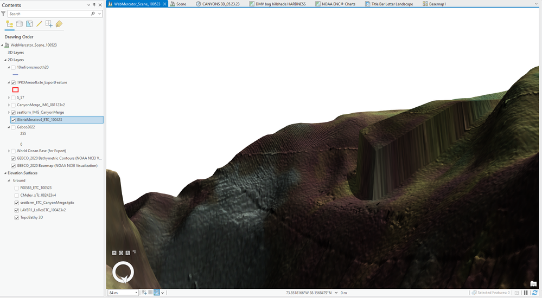542x298 pixels.
Task: Select List By Labeling tag icon
Action: (x=59, y=24)
